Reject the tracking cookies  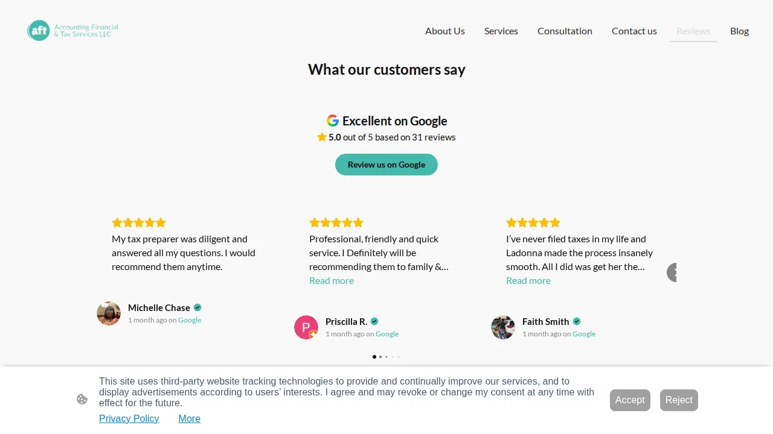(679, 400)
